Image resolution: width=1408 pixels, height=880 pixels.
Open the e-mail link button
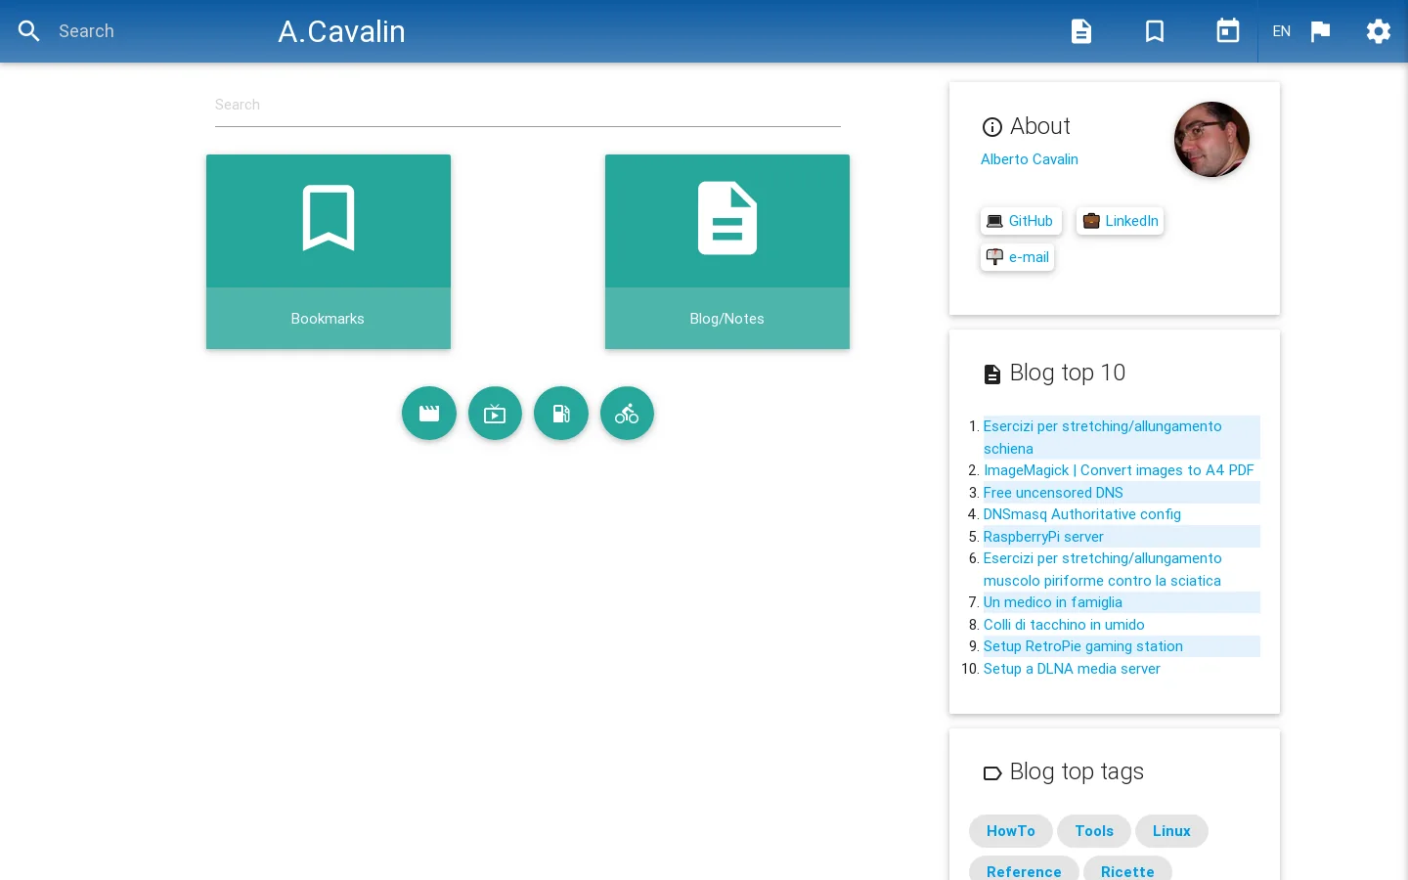pos(1017,257)
